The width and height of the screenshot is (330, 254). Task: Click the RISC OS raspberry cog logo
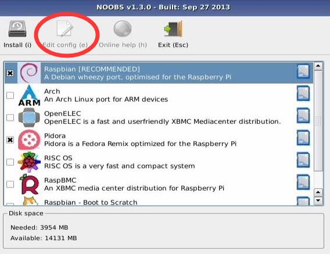pyautogui.click(x=29, y=162)
